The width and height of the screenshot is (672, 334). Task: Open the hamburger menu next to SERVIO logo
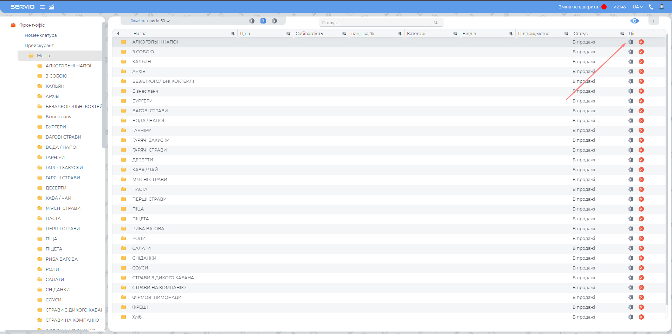pos(42,7)
